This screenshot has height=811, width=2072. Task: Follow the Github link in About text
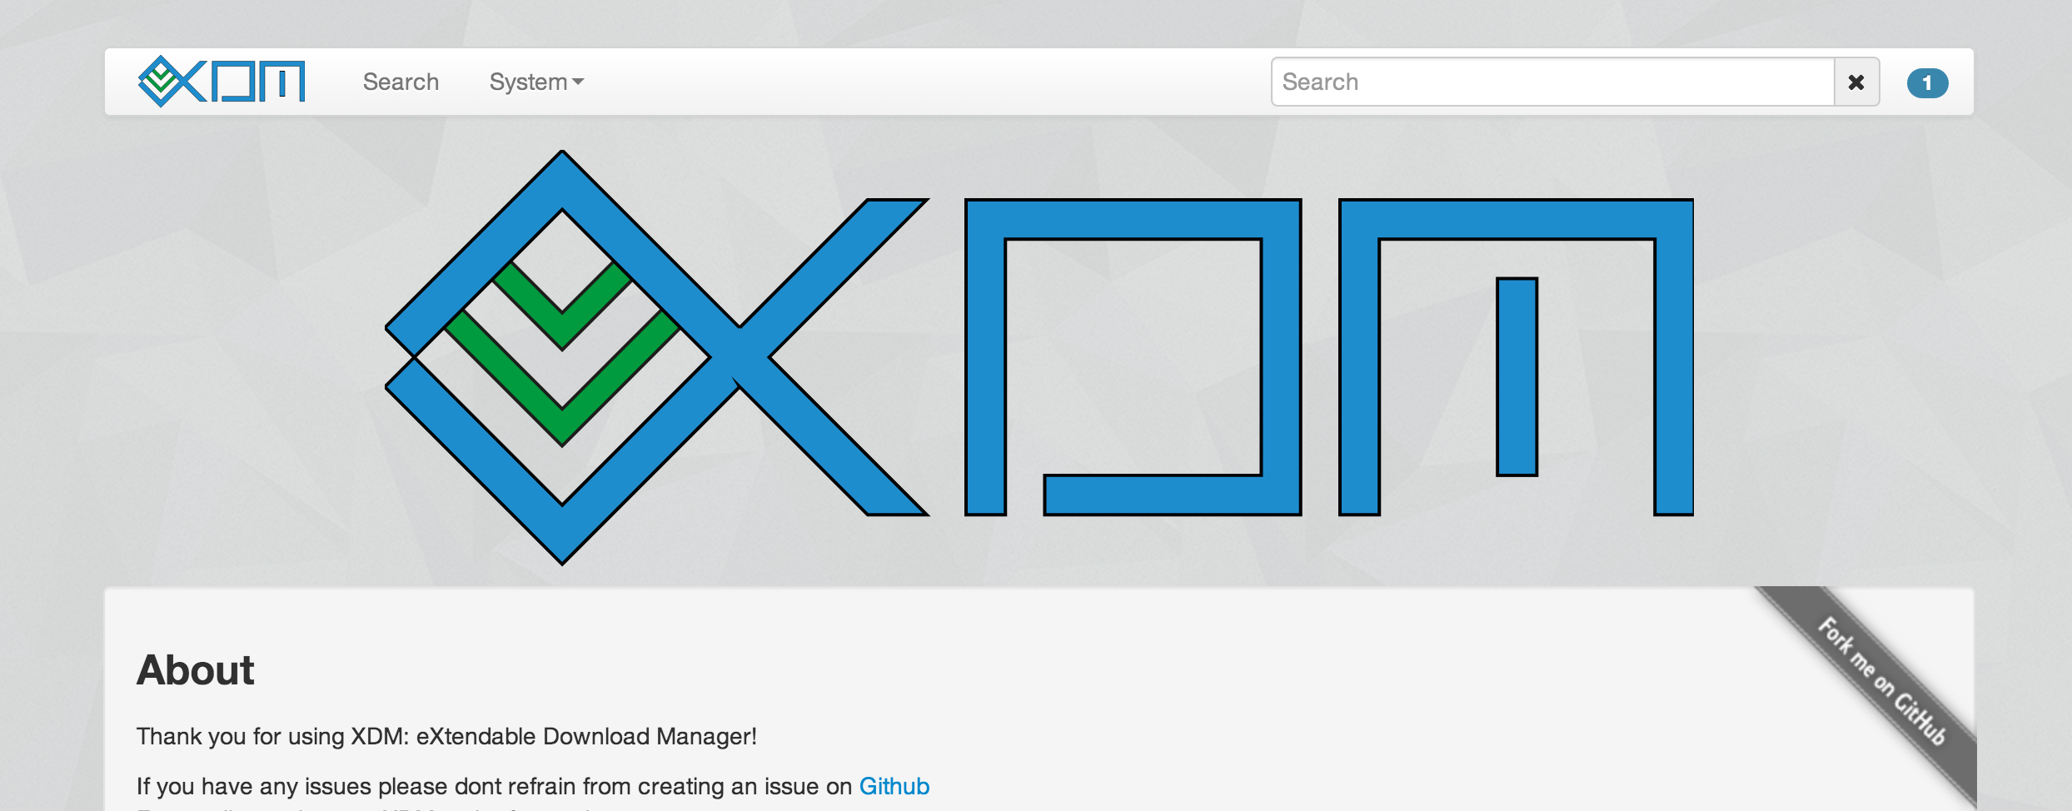[894, 786]
